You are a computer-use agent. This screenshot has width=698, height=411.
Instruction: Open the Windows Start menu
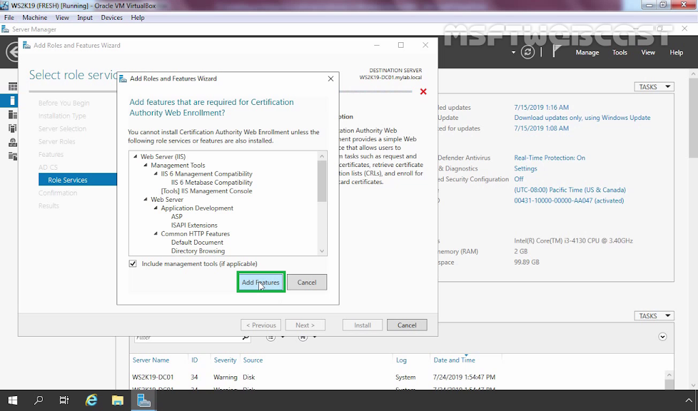click(12, 400)
